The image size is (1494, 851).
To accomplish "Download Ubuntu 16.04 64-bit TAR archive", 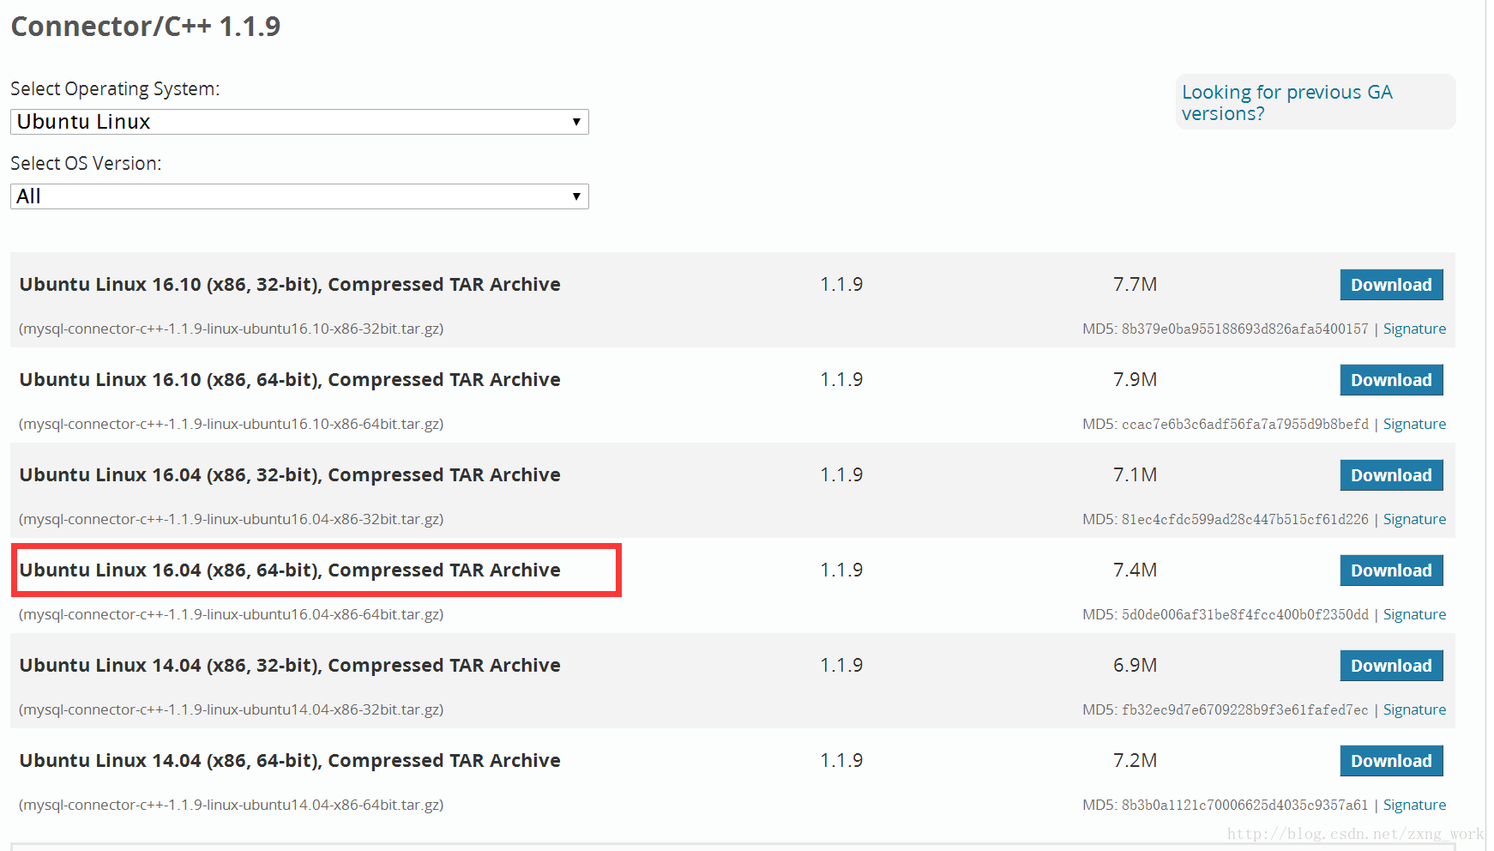I will coord(1391,570).
